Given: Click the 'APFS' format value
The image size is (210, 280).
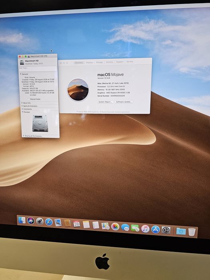Looking at the screenshot, I should coord(32,86).
